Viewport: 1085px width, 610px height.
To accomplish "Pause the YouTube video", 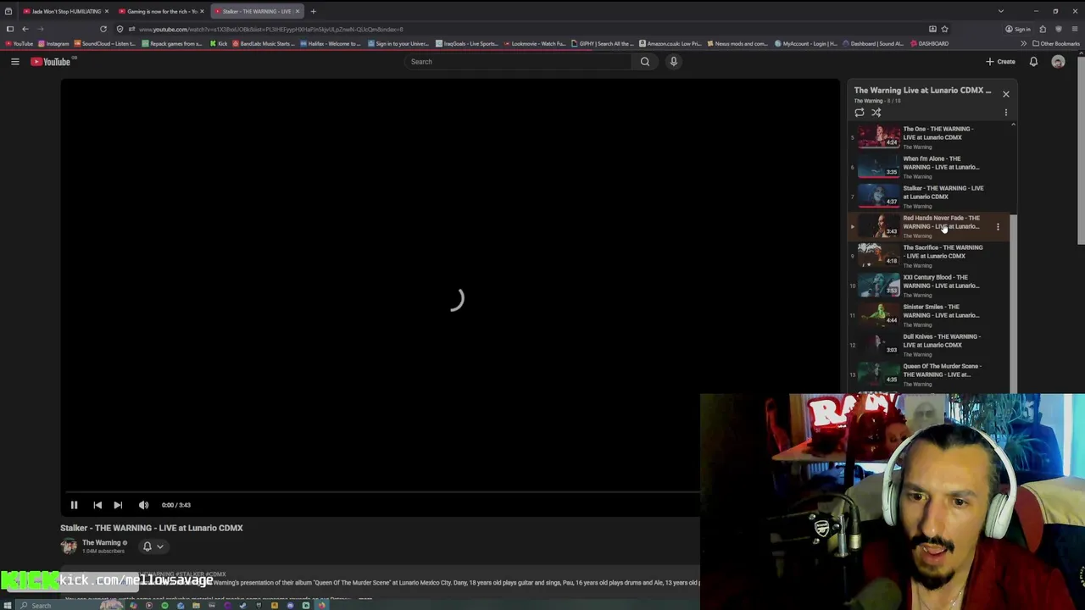I will click(x=74, y=505).
